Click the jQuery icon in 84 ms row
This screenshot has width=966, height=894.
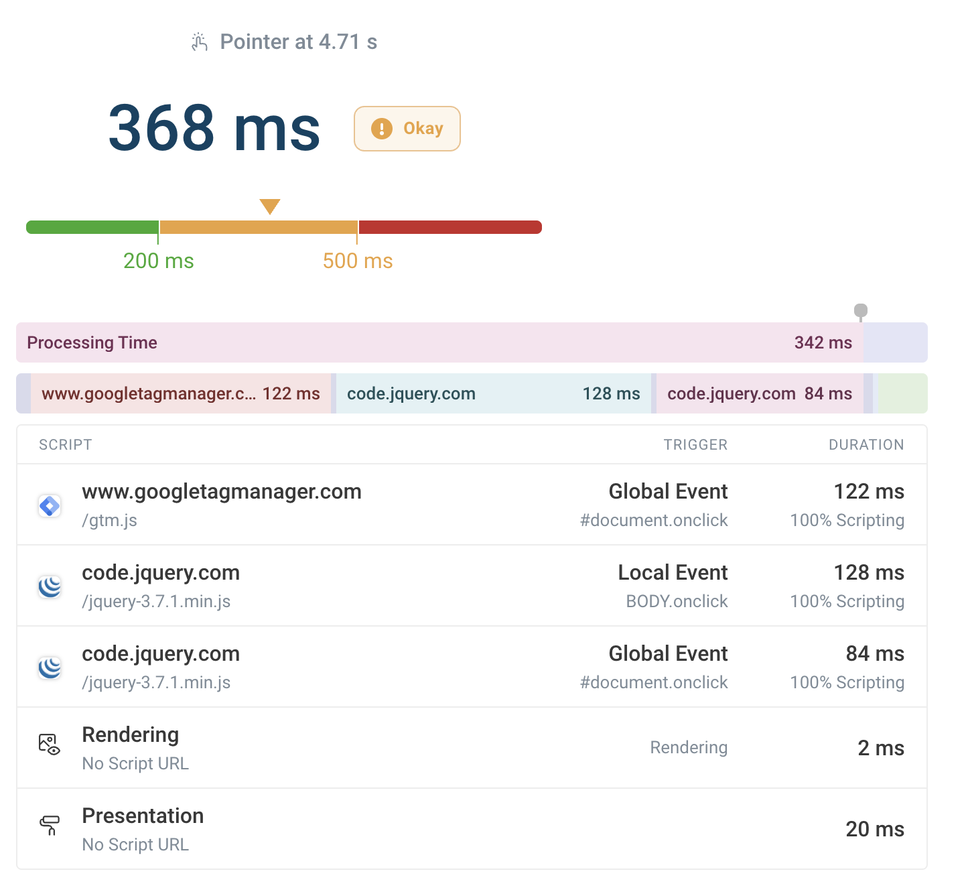tap(50, 667)
